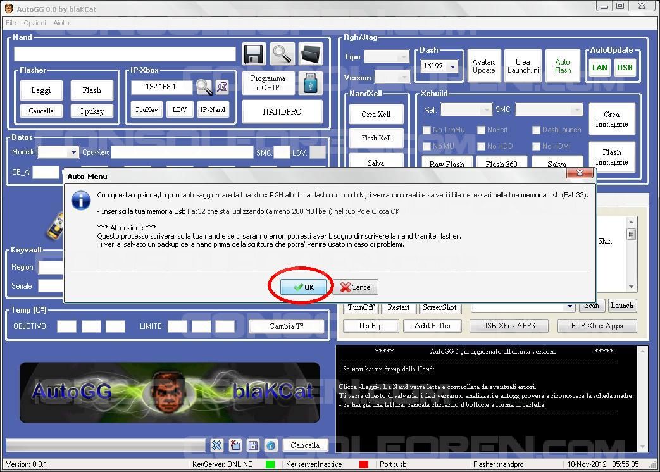Click the USB stick icon beside Programma il CHIP

click(310, 83)
